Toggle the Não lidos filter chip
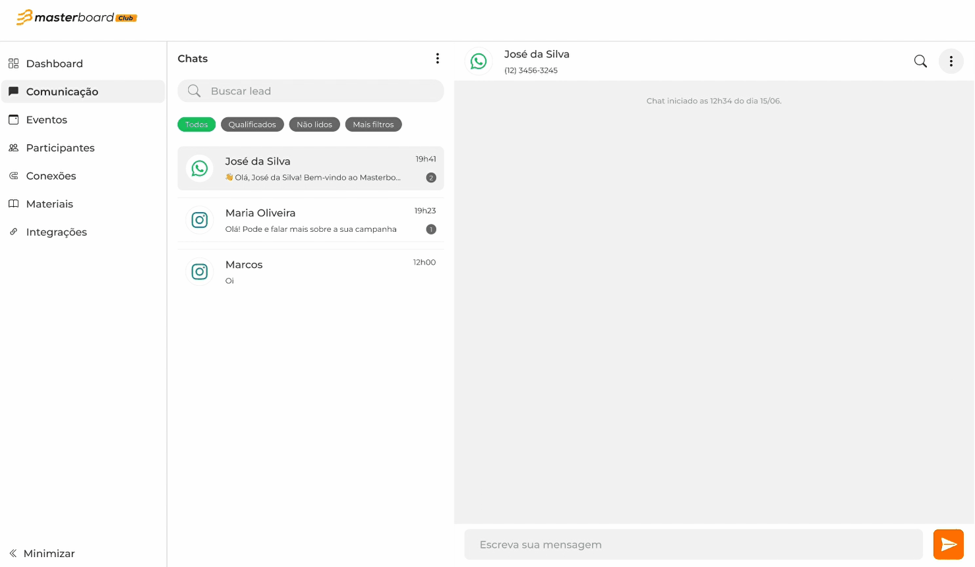 [x=314, y=124]
